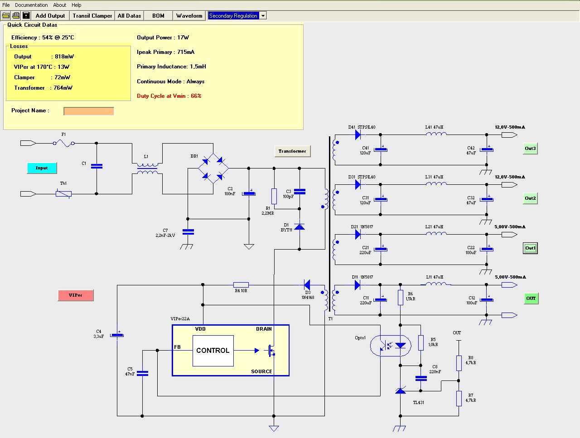The width and height of the screenshot is (580, 438).
Task: Click the D11 1N5817 diode
Action: tap(358, 285)
